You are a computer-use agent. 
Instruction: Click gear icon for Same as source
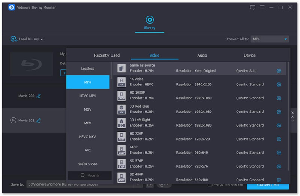279,71
